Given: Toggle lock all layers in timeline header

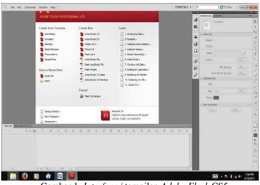Looking at the screenshot, I should [30, 131].
